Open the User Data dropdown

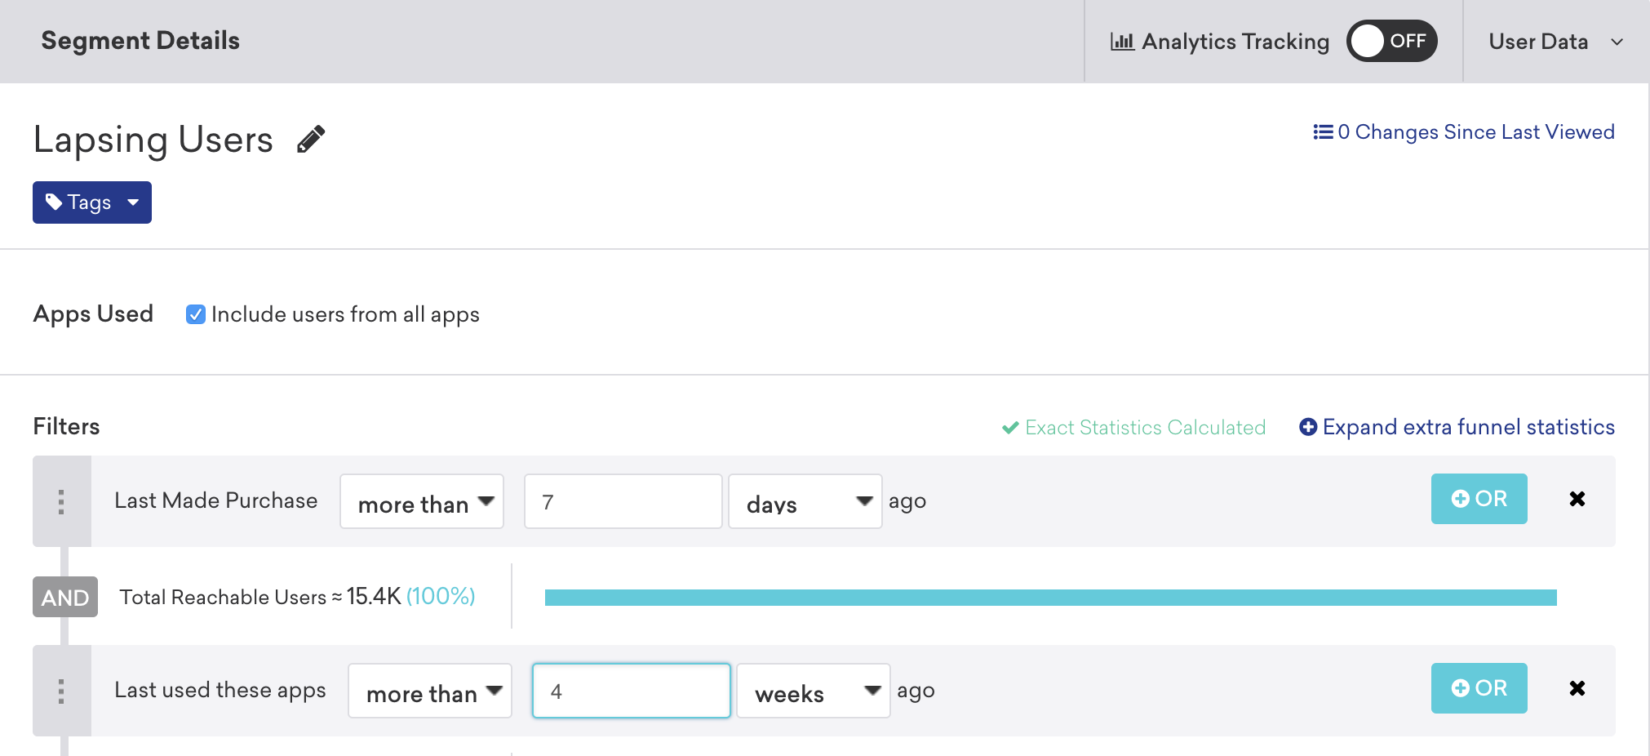pyautogui.click(x=1555, y=42)
